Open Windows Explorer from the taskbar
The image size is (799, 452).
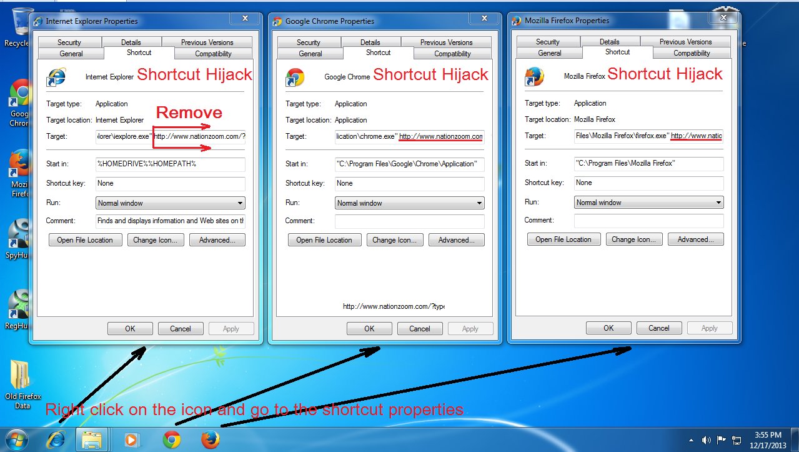91,439
